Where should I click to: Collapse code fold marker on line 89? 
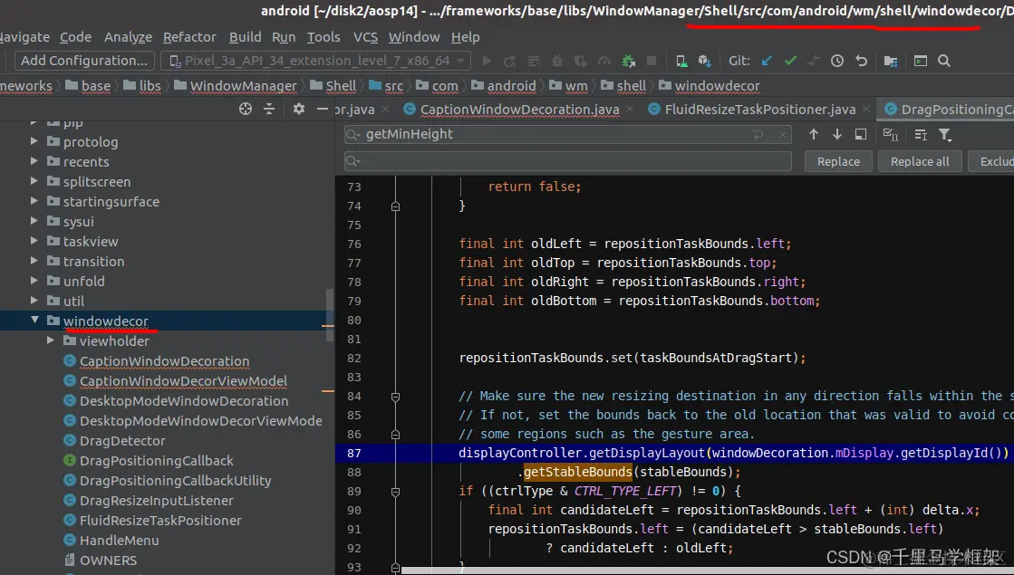[395, 492]
